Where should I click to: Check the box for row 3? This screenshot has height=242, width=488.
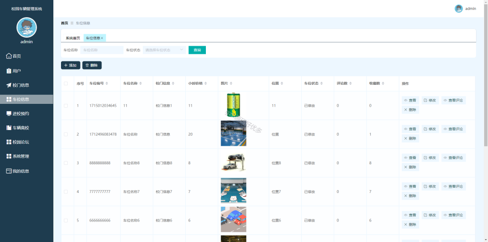point(66,163)
